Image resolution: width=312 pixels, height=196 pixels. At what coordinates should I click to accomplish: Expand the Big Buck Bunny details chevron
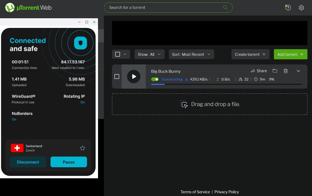click(298, 71)
